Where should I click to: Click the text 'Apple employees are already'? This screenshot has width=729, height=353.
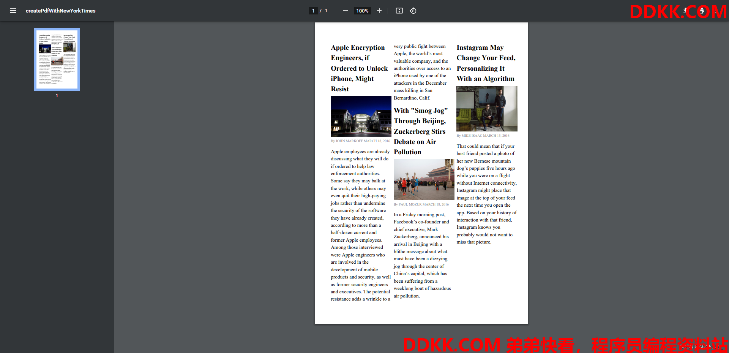(x=360, y=152)
